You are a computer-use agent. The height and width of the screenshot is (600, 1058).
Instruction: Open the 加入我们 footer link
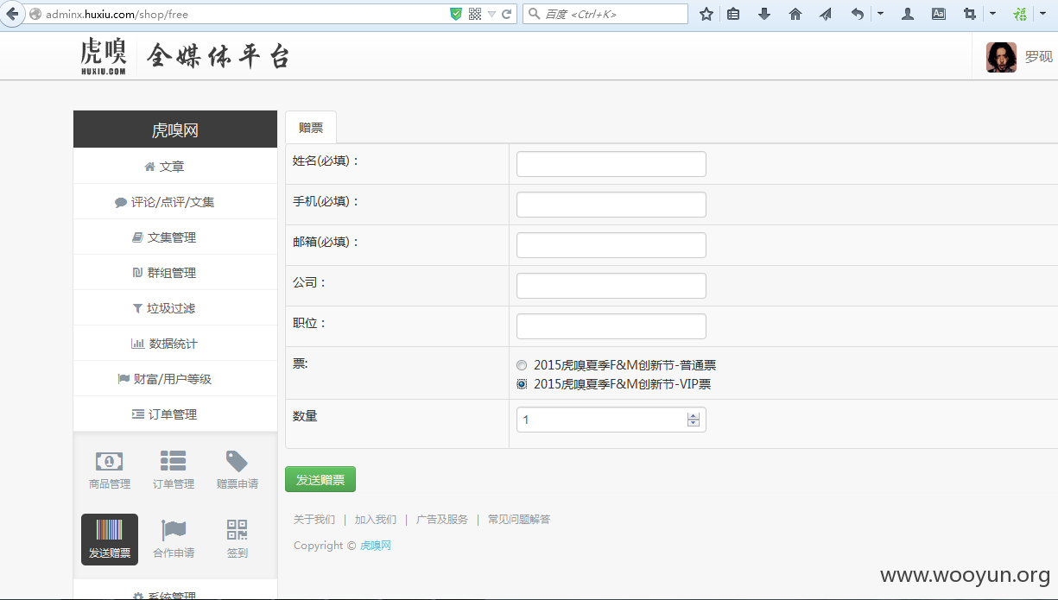[x=376, y=520]
